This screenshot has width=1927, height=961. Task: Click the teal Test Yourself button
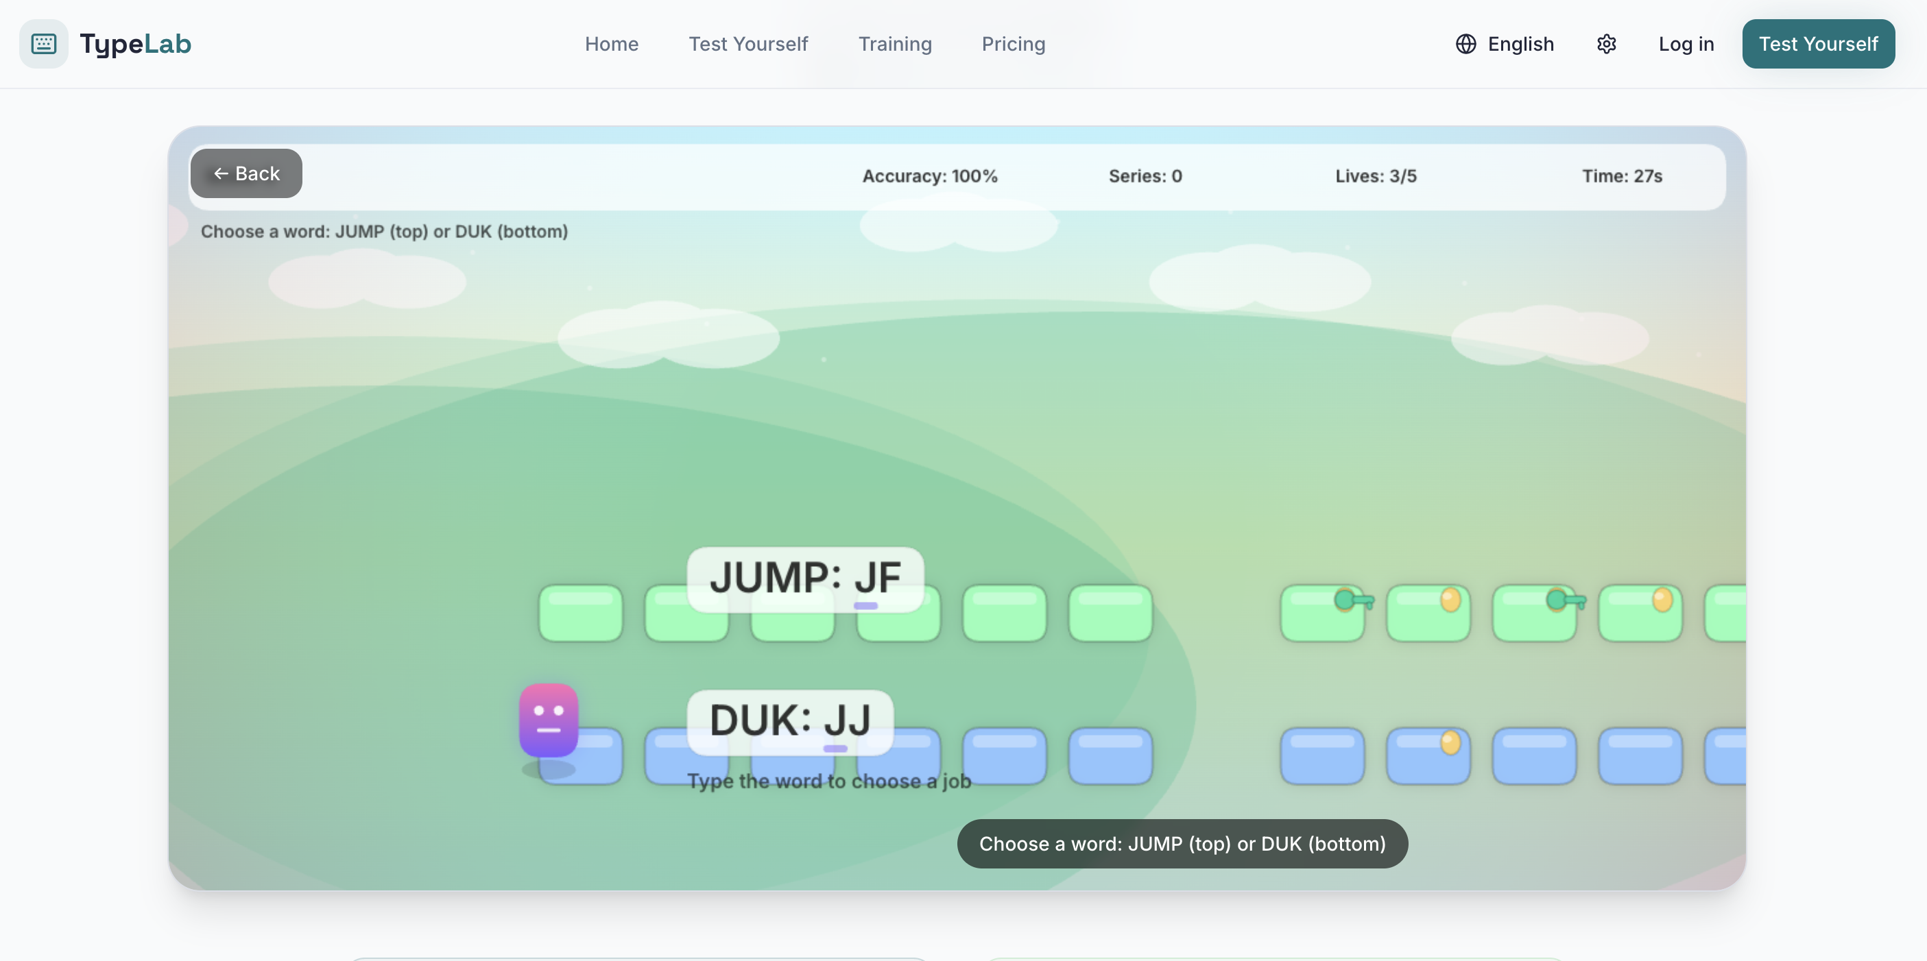pos(1818,44)
